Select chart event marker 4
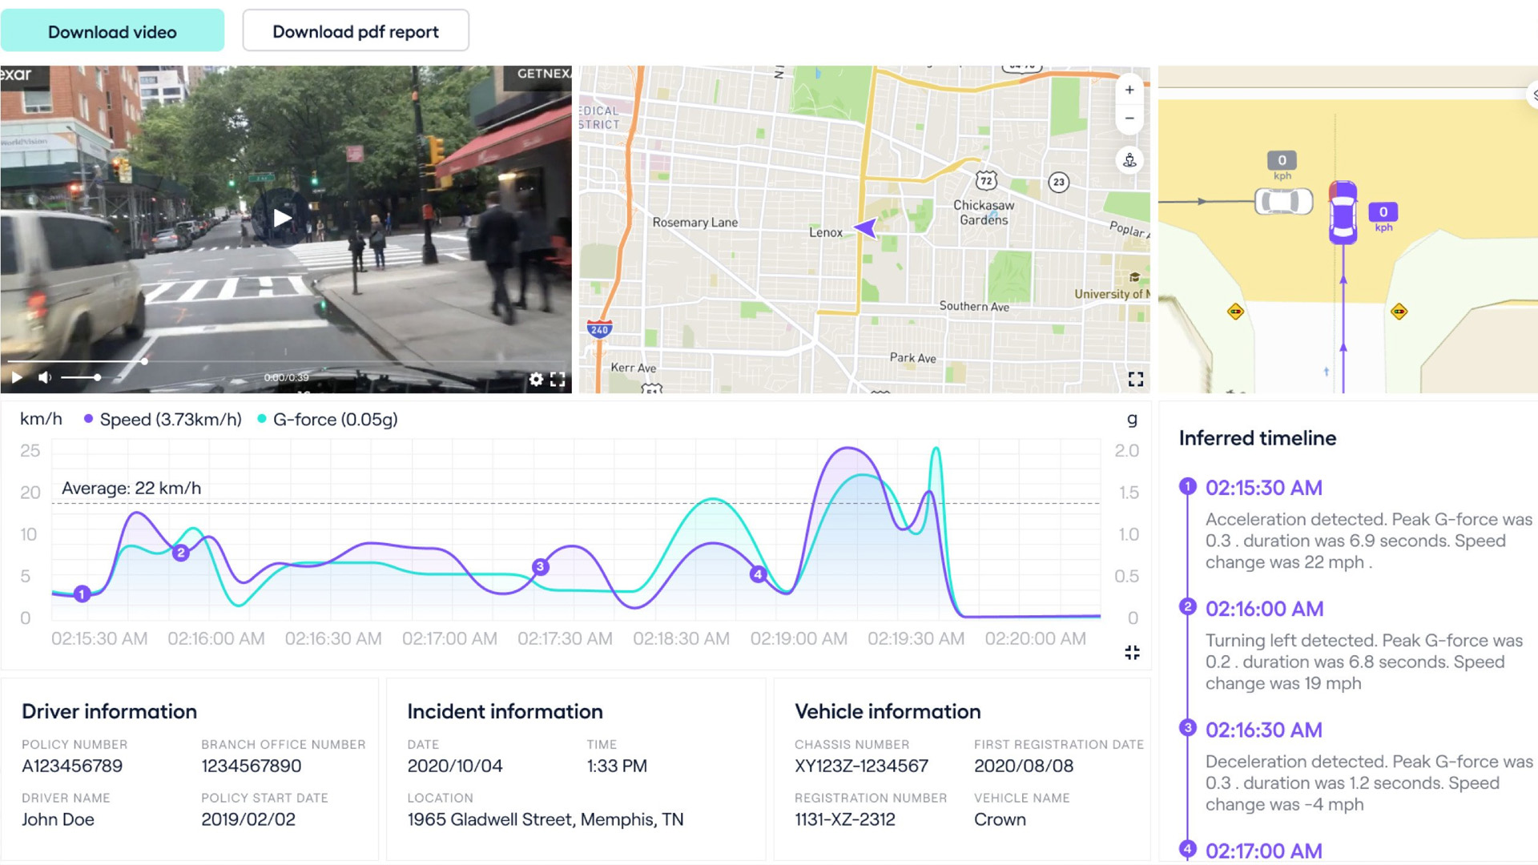This screenshot has width=1538, height=865. pyautogui.click(x=758, y=574)
